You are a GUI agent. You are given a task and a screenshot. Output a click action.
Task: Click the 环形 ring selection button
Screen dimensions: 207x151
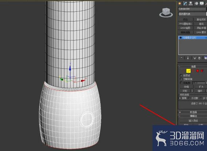point(185,91)
